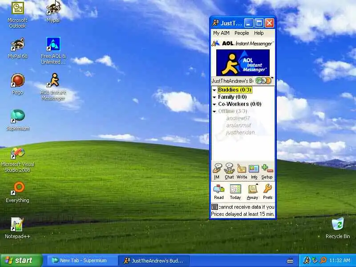The height and width of the screenshot is (267, 356).
Task: Open the IM button in AIM
Action: (x=217, y=171)
